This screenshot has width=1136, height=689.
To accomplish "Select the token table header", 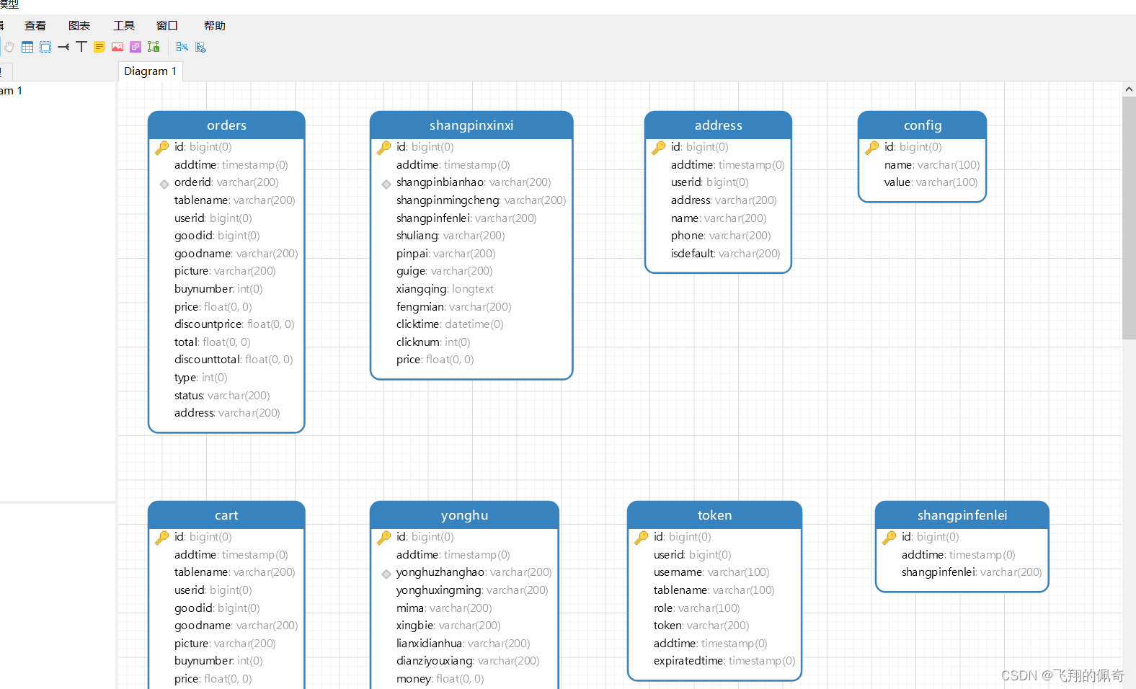I will 714,515.
